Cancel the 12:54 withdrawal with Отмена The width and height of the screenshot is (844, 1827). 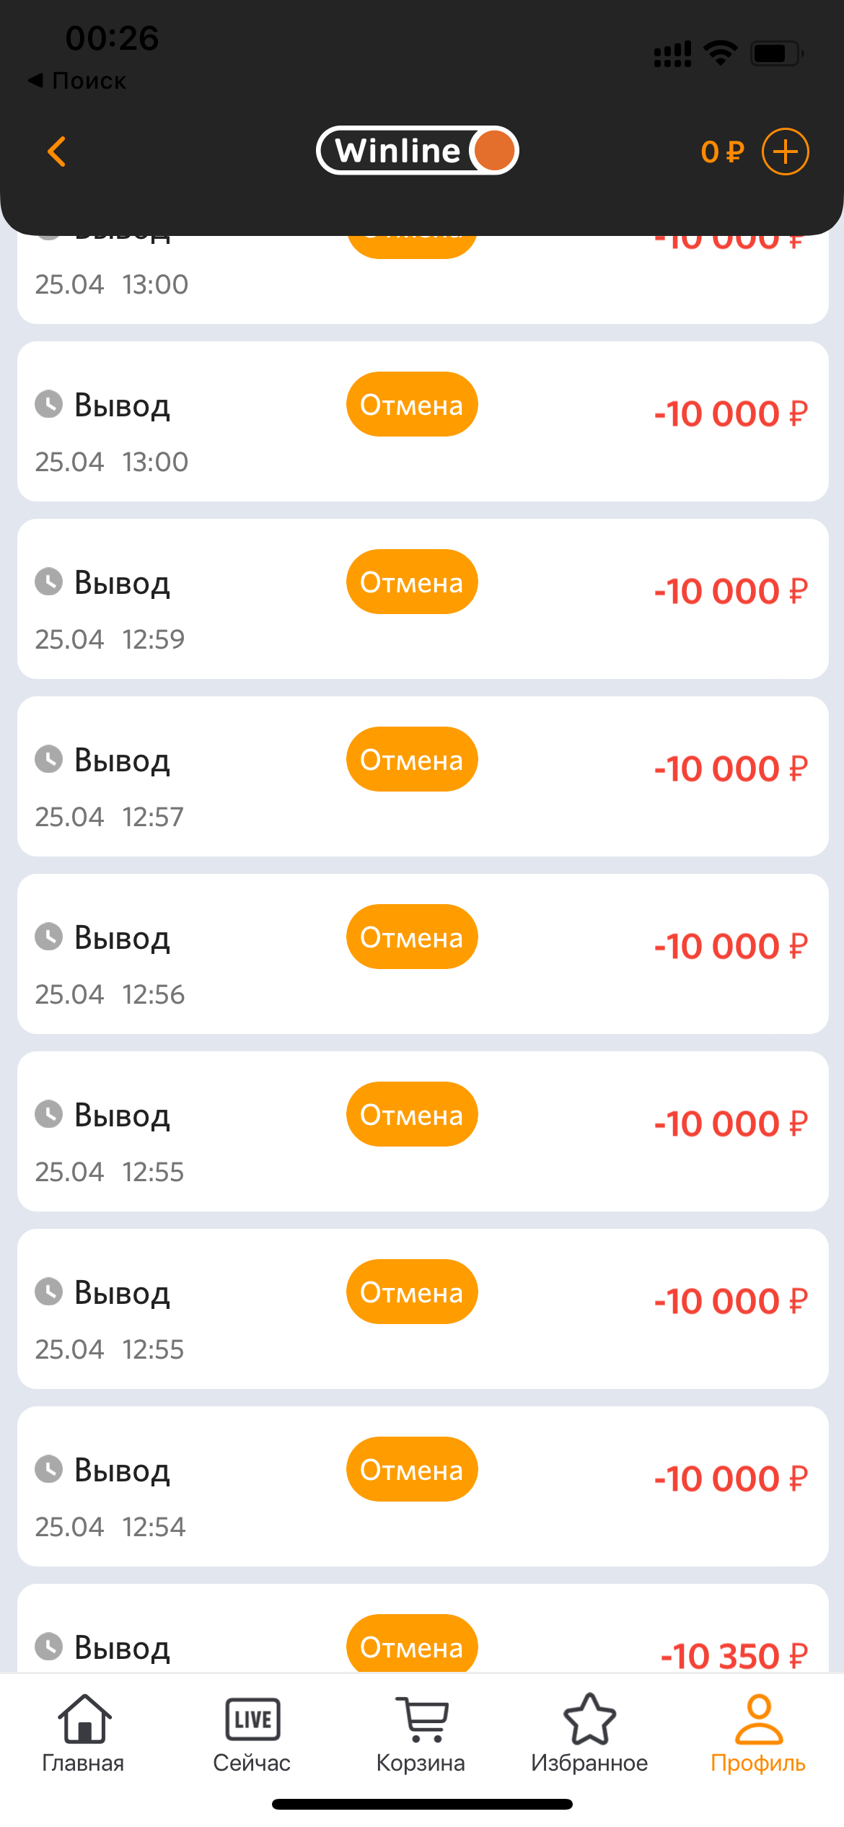[x=412, y=1470]
